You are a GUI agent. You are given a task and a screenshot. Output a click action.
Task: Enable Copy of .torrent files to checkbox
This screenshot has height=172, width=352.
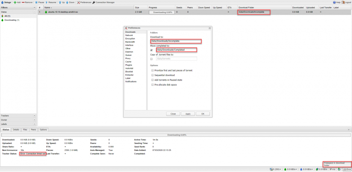coord(151,59)
